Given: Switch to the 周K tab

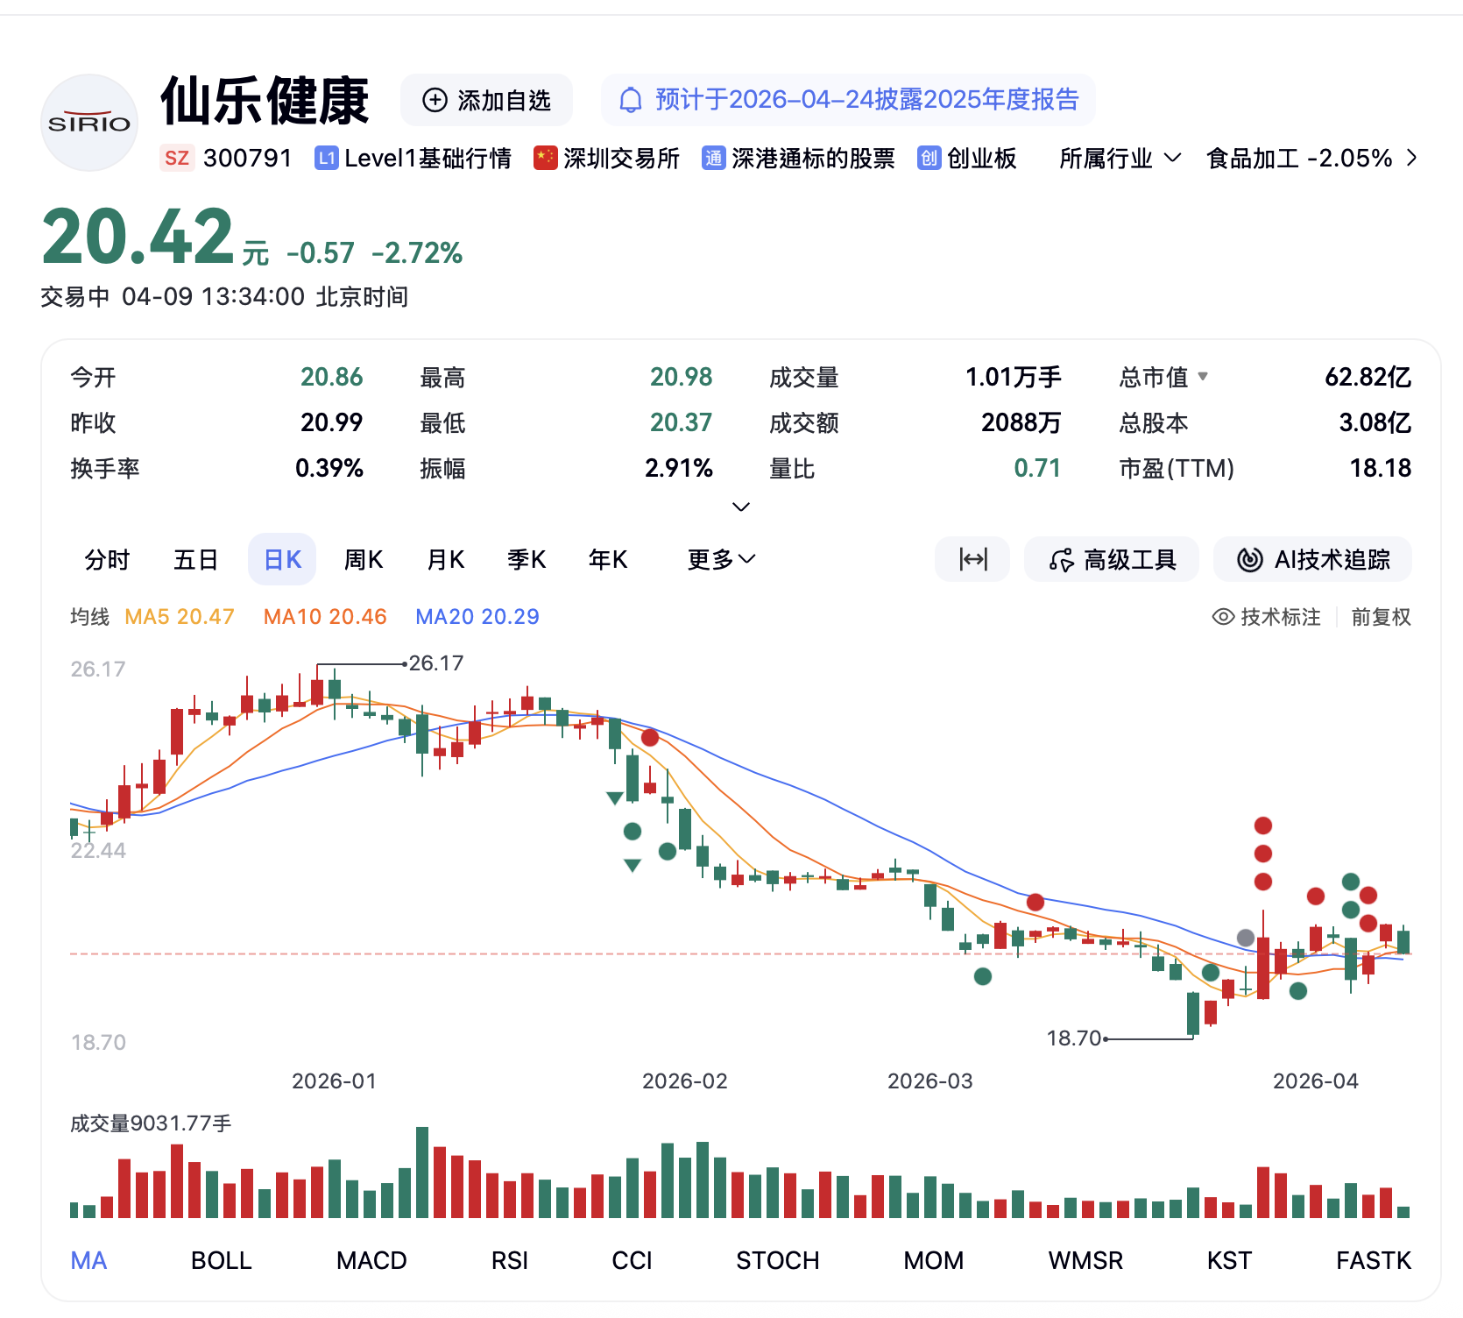Looking at the screenshot, I should (x=364, y=559).
